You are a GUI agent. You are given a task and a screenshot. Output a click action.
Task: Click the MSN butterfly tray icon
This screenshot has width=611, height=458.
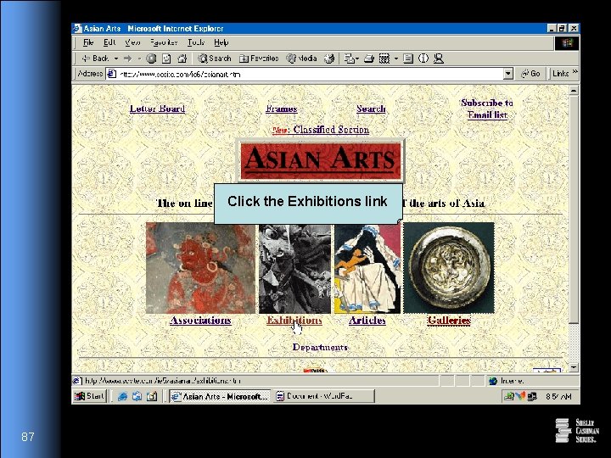(x=520, y=396)
